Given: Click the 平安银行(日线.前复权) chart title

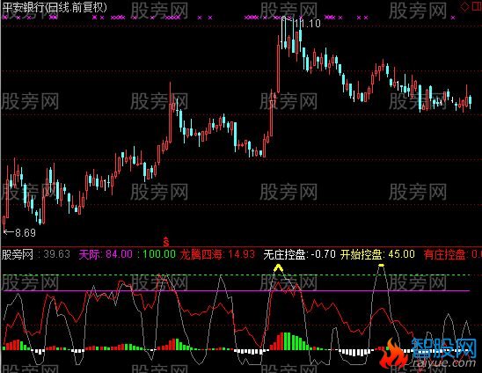Looking at the screenshot, I should [x=55, y=7].
